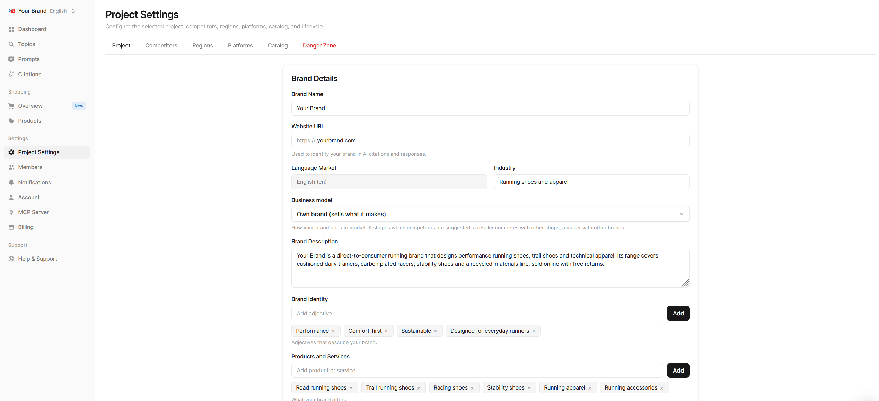Viewport: 879px width, 401px height.
Task: Open the project switcher chevron
Action: [x=73, y=11]
